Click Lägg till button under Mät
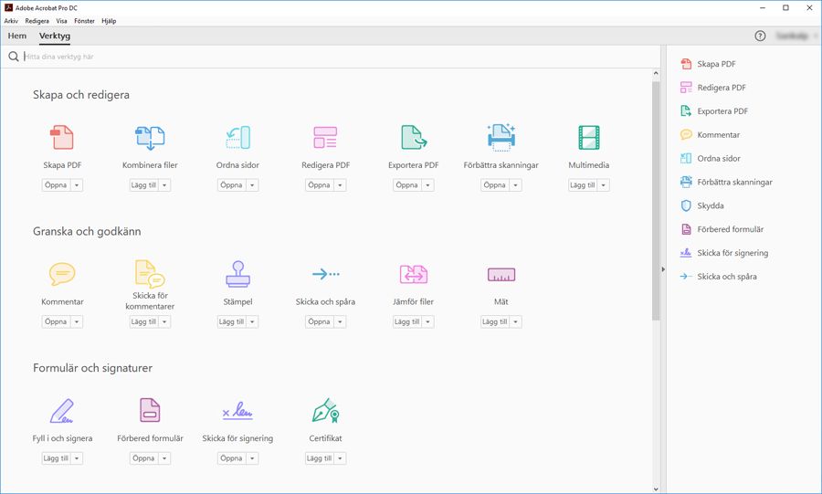 (494, 321)
